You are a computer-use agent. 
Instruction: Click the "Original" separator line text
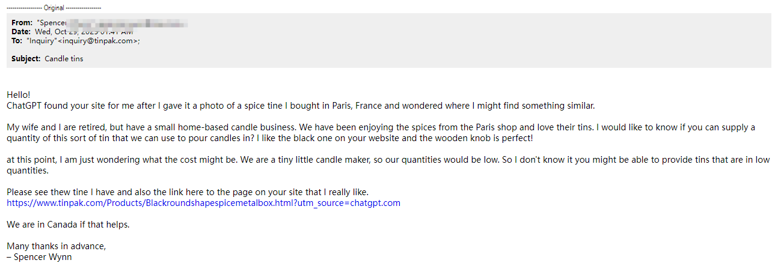click(x=54, y=8)
